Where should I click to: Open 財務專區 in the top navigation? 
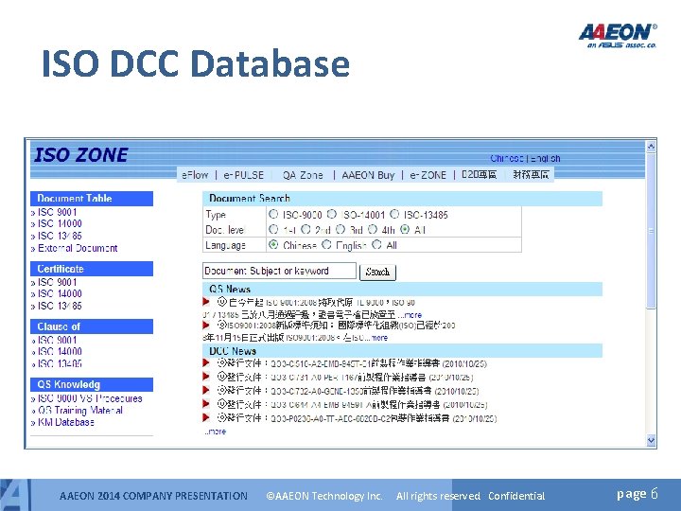(531, 175)
